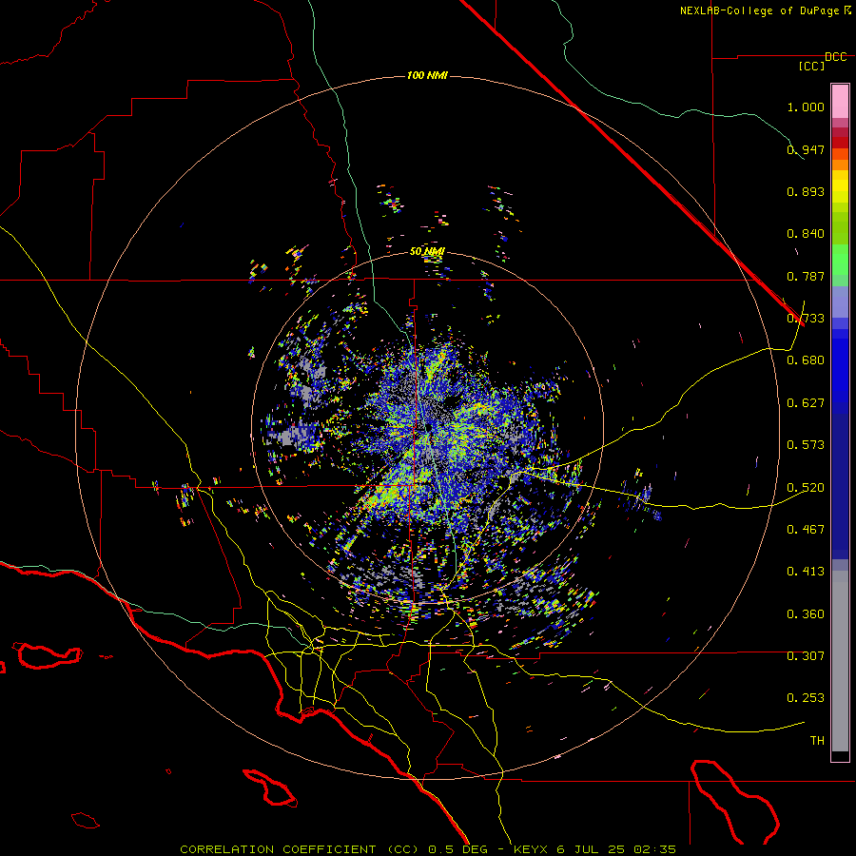The width and height of the screenshot is (856, 856).
Task: Click the DCC label above the color bar
Action: click(x=835, y=57)
